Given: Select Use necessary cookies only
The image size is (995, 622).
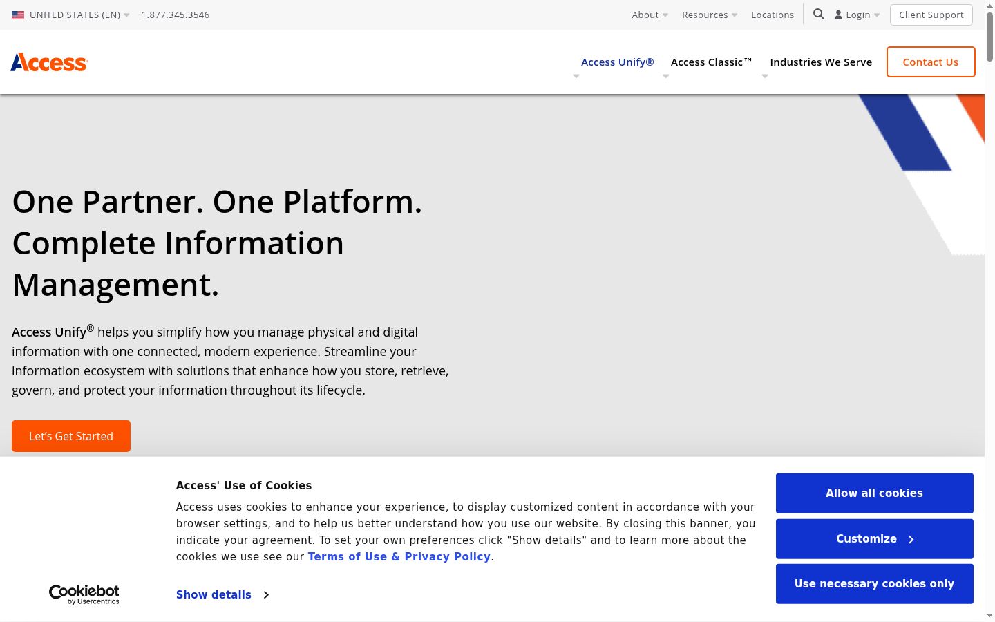Looking at the screenshot, I should [874, 583].
